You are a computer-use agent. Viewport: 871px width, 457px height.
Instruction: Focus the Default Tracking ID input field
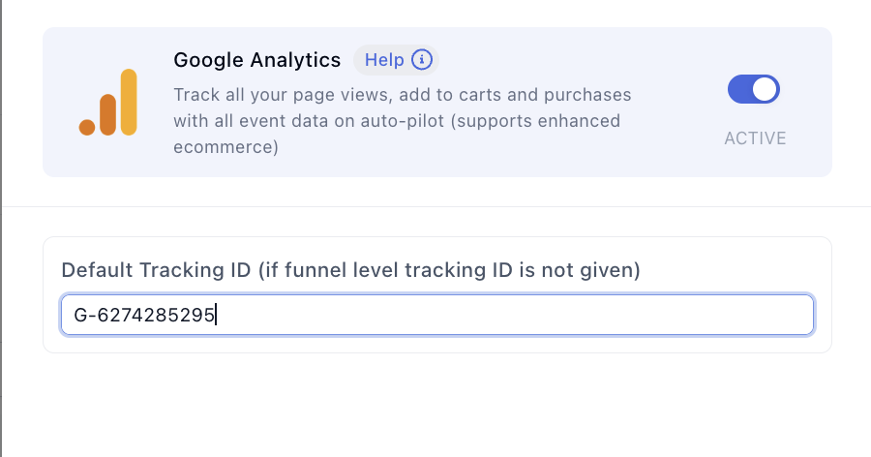click(x=437, y=315)
